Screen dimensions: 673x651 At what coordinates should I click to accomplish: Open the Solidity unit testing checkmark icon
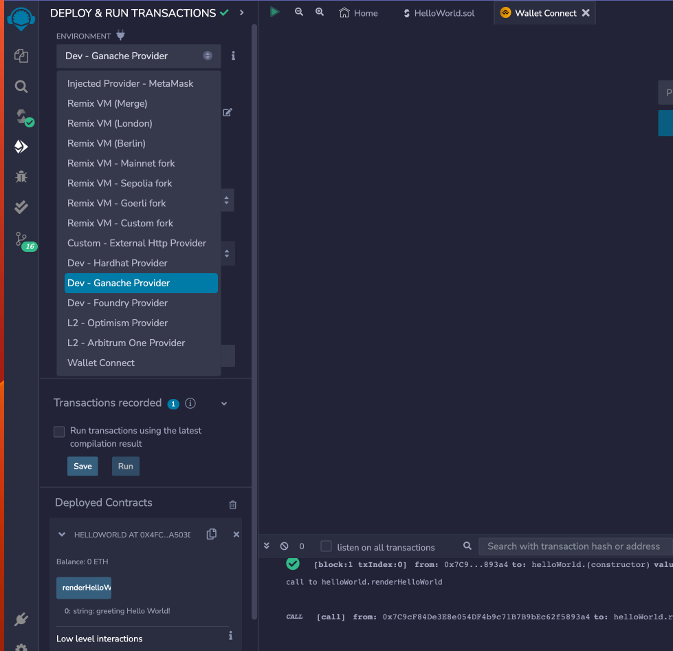click(x=21, y=207)
